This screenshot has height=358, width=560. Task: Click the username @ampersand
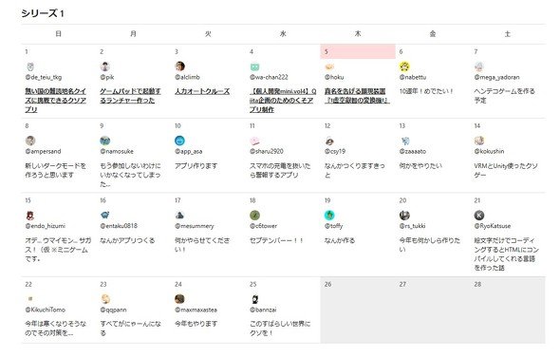[43, 152]
